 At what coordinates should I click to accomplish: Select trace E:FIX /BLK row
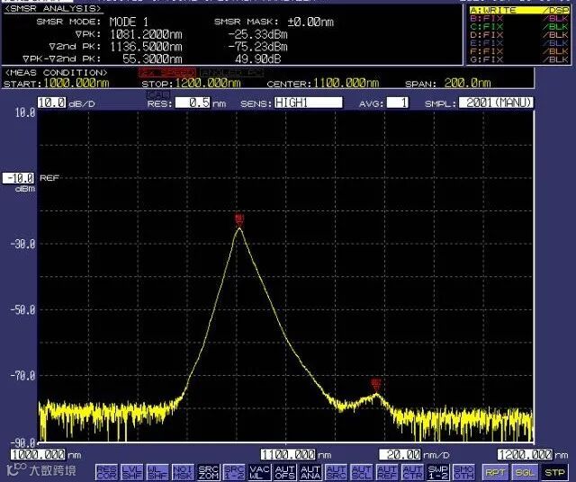pos(519,43)
